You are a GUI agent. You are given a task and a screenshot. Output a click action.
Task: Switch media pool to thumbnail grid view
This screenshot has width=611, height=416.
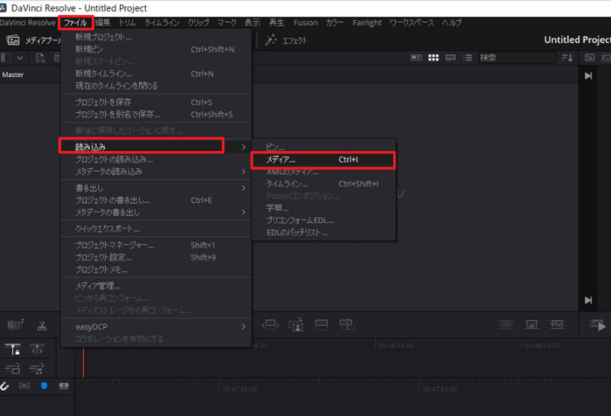(433, 58)
